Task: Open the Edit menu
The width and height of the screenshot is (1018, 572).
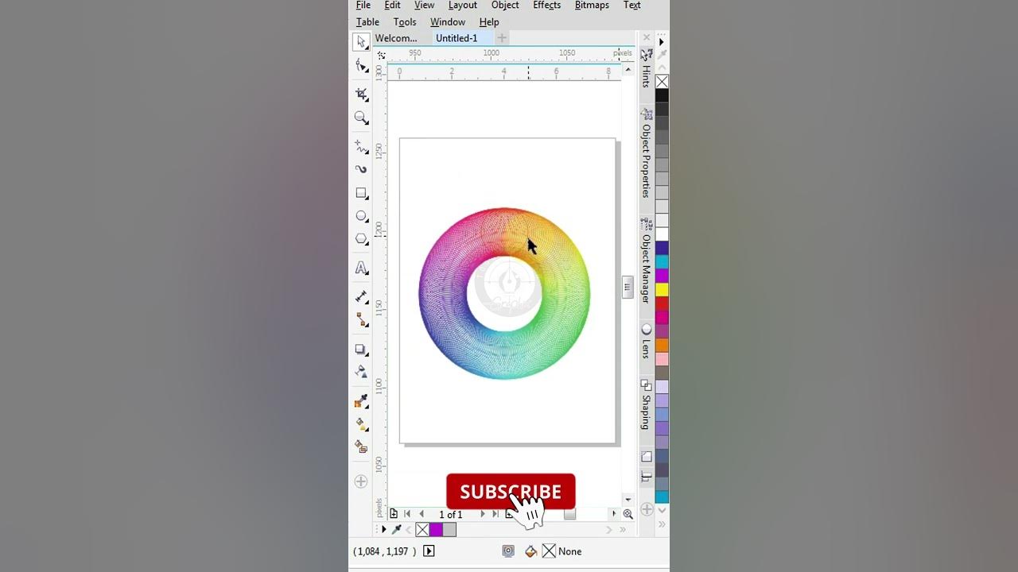Action: 392,6
